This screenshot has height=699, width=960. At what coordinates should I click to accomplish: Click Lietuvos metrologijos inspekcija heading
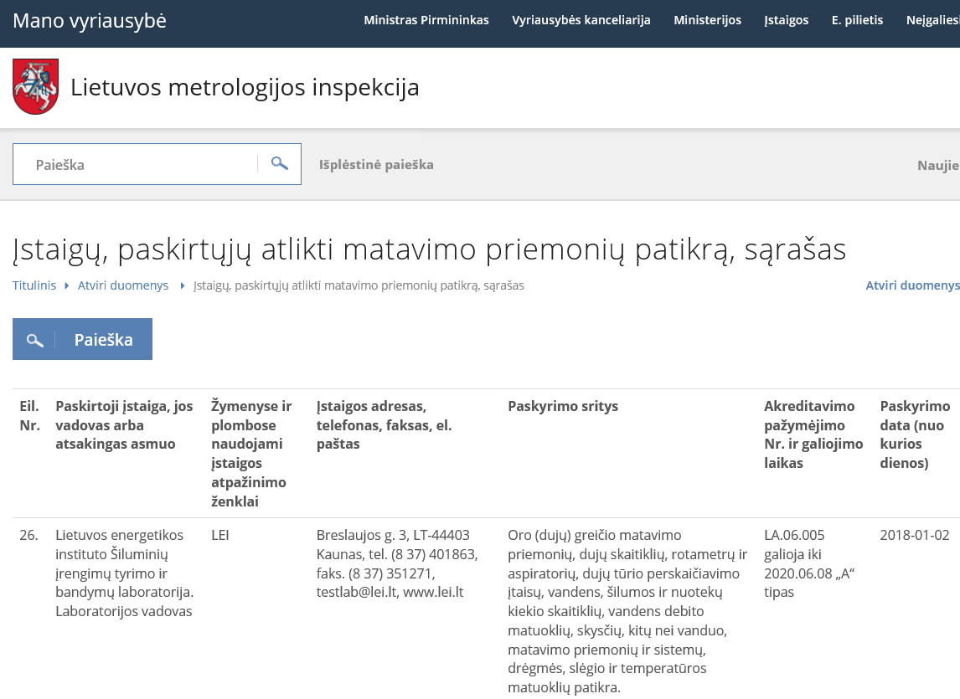pos(245,87)
